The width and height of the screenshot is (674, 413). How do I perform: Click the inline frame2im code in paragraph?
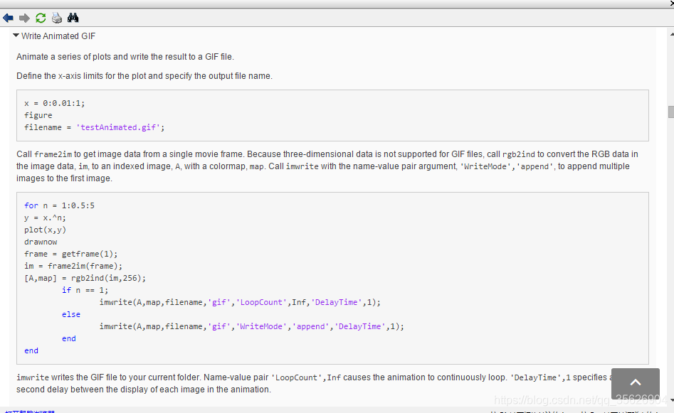(x=53, y=154)
